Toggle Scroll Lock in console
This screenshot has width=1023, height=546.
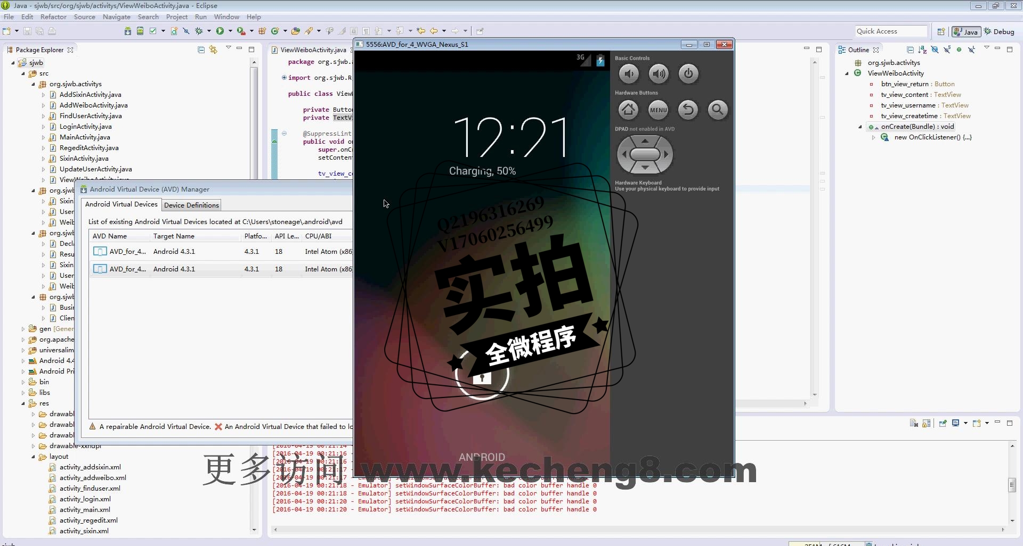pos(927,423)
